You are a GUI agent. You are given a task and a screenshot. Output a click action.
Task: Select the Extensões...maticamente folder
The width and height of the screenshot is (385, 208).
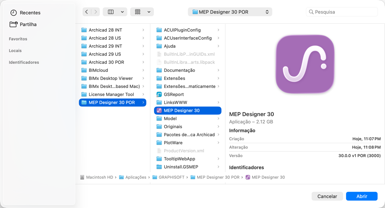coord(188,86)
